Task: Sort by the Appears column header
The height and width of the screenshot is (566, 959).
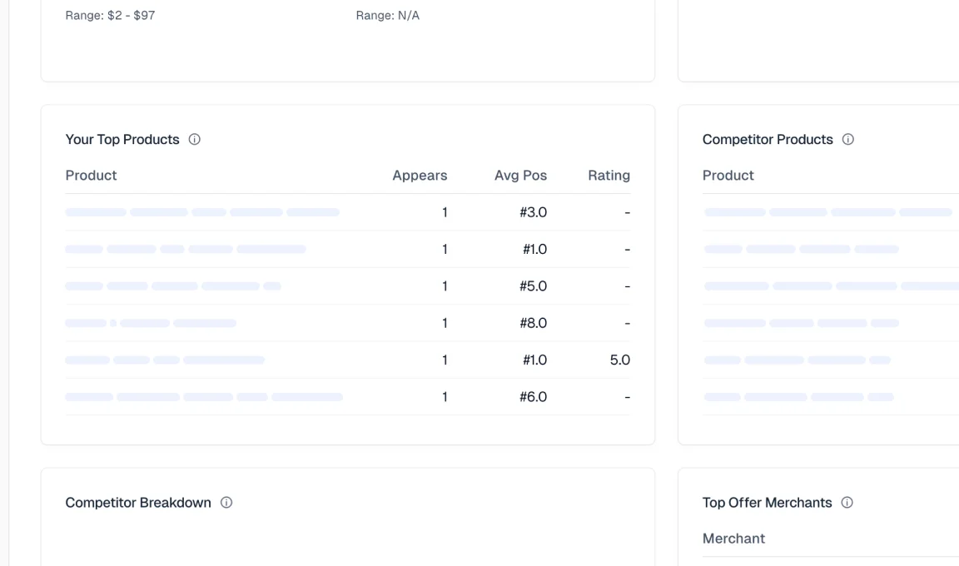Action: pyautogui.click(x=420, y=175)
